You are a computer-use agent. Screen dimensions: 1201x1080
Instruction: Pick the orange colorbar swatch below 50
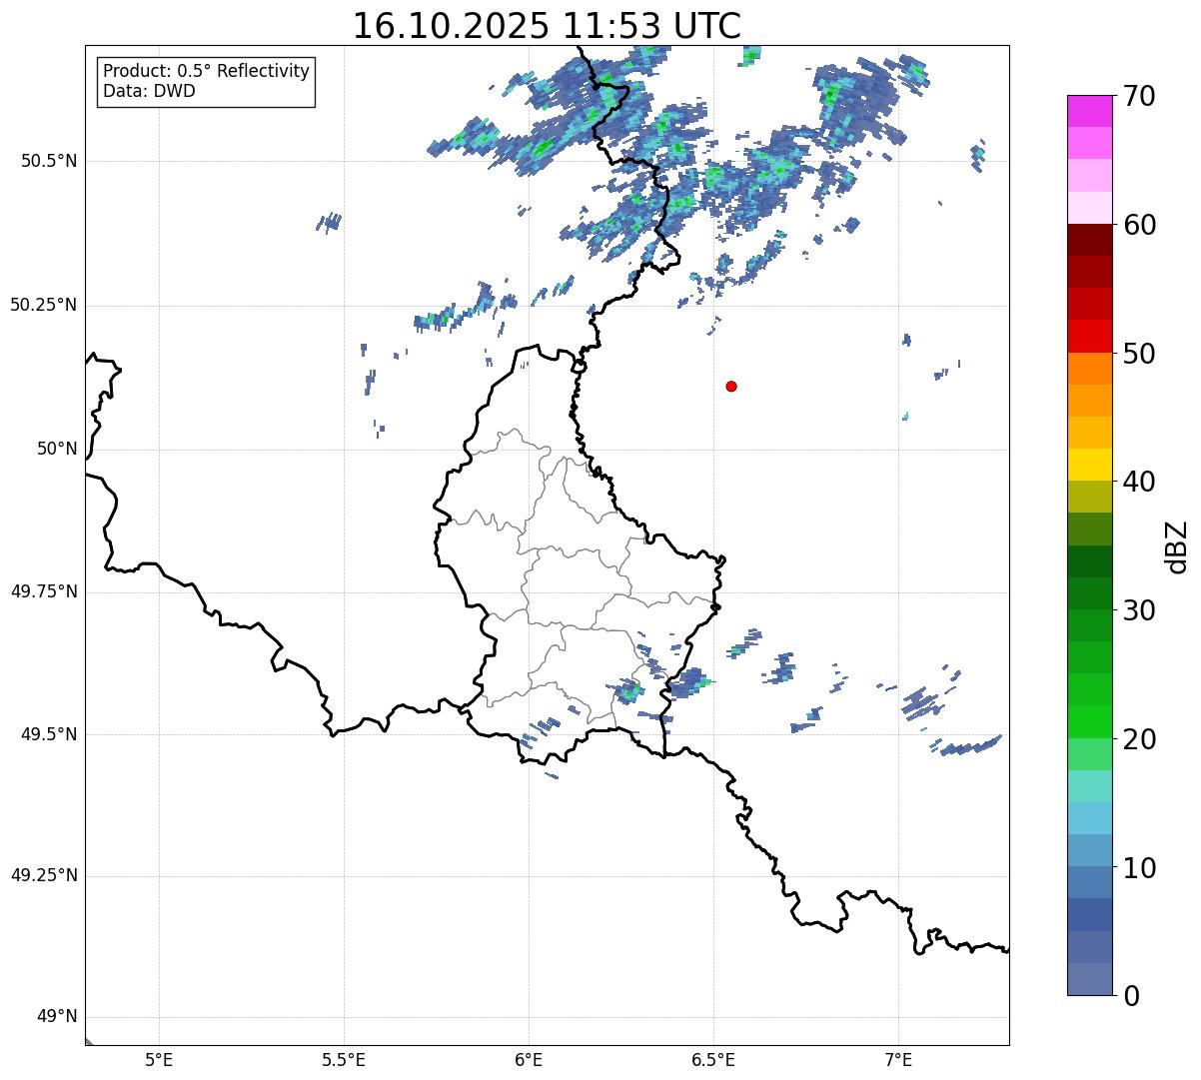coord(1090,368)
